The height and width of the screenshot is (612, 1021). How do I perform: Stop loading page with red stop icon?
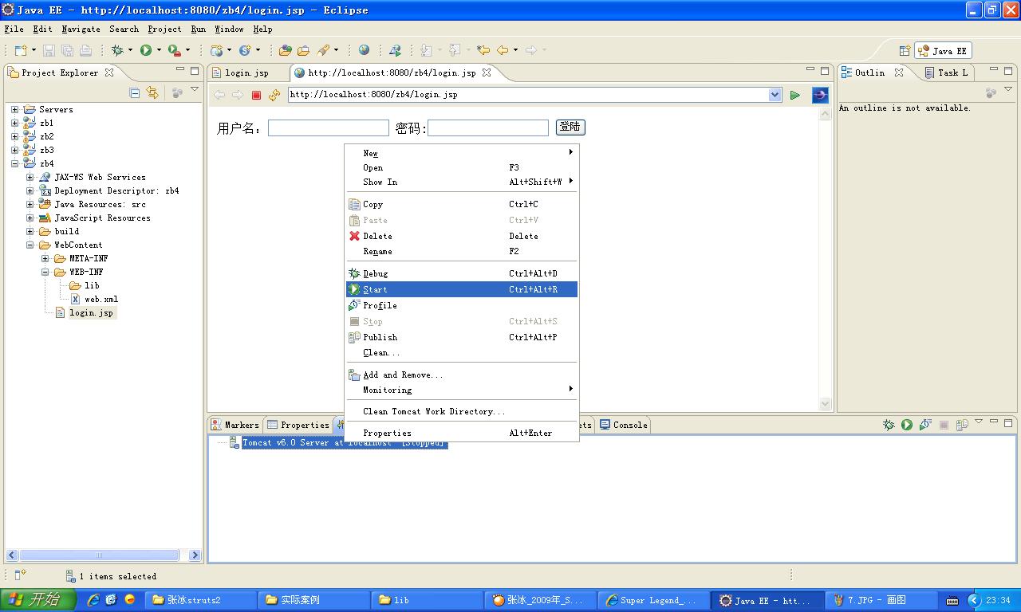[256, 95]
